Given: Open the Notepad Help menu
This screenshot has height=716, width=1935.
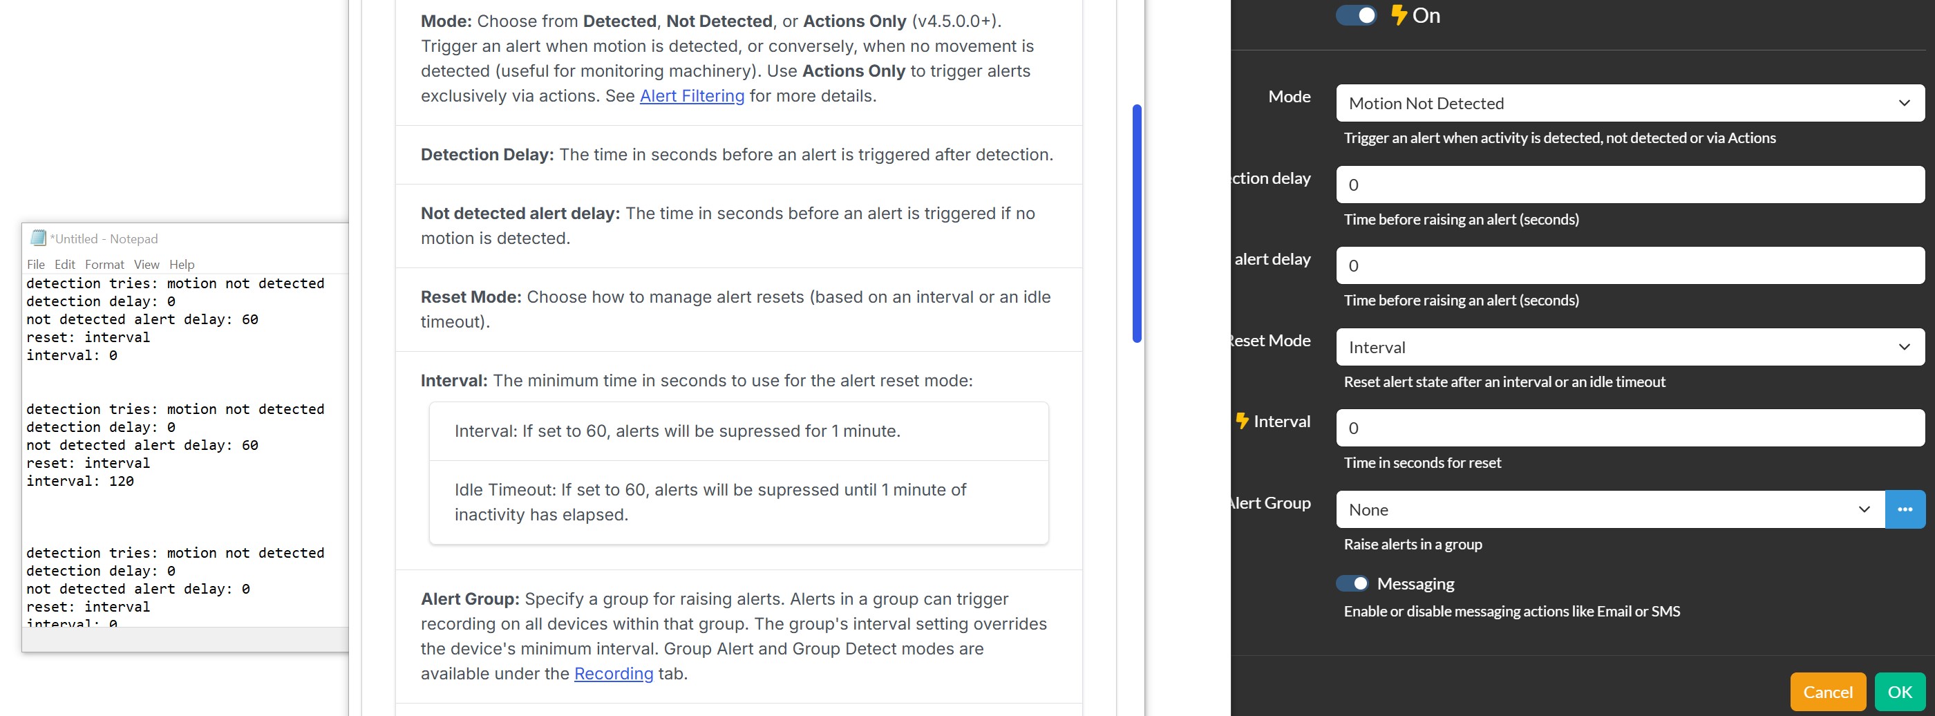Looking at the screenshot, I should coord(182,265).
